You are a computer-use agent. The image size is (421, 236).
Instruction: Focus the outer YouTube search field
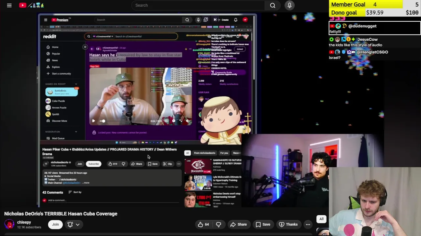coord(198,5)
